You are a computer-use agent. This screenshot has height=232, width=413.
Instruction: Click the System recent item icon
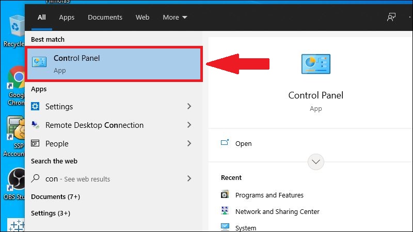coord(225,227)
